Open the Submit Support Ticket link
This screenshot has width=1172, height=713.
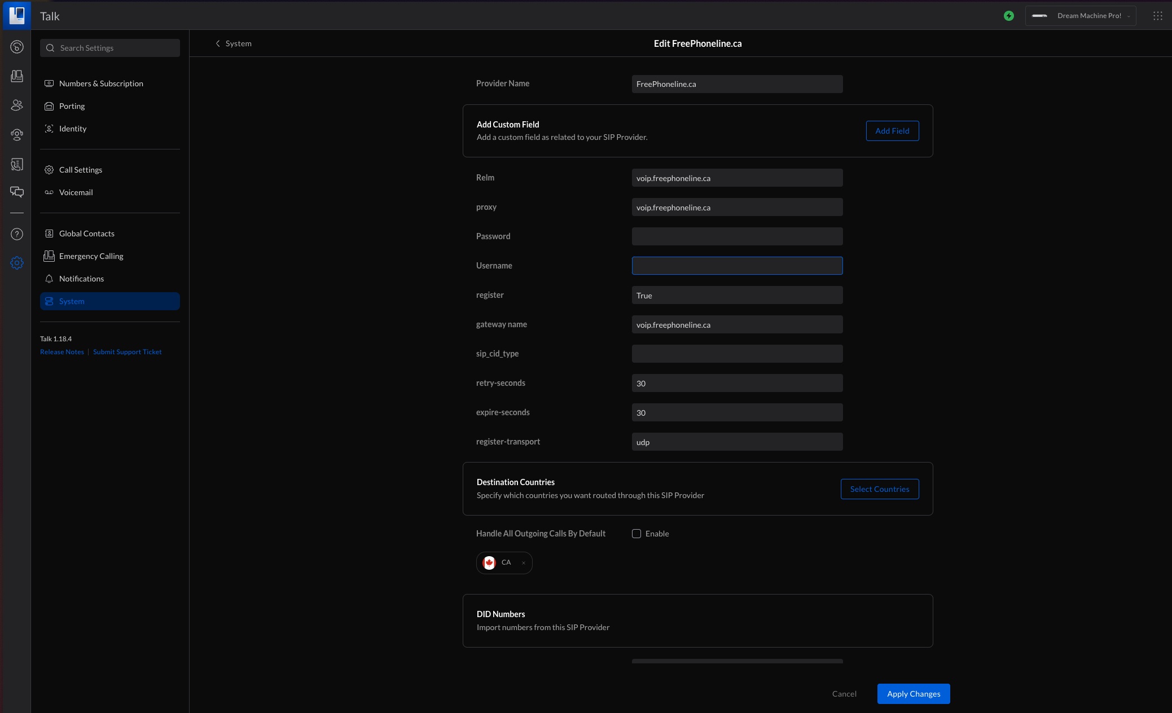(x=128, y=352)
